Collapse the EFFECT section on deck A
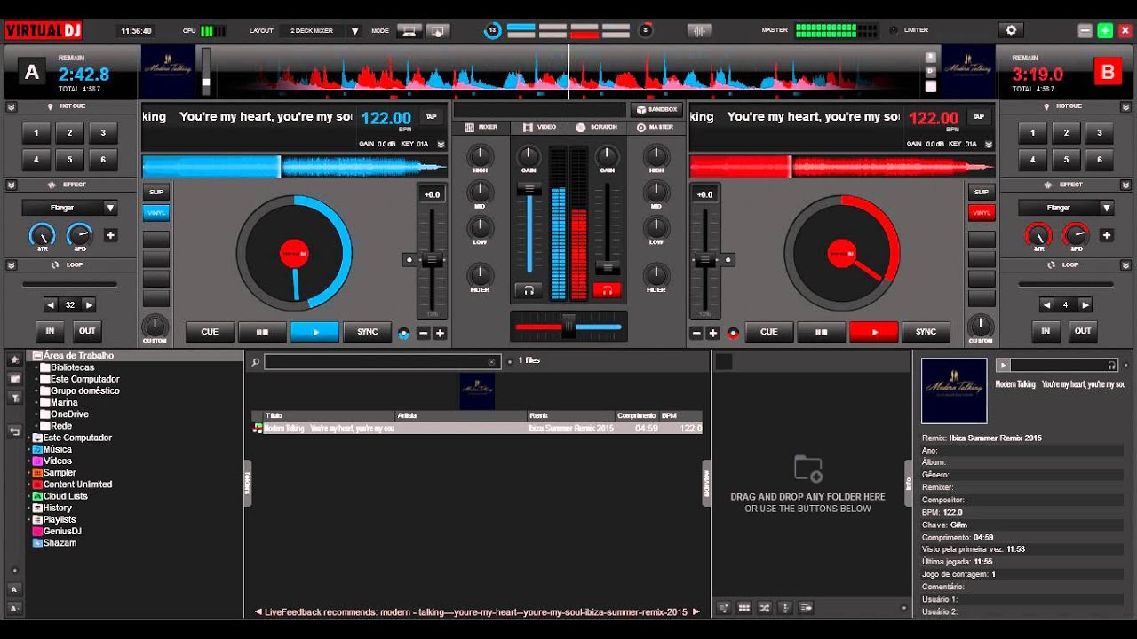The height and width of the screenshot is (639, 1137). (12, 185)
